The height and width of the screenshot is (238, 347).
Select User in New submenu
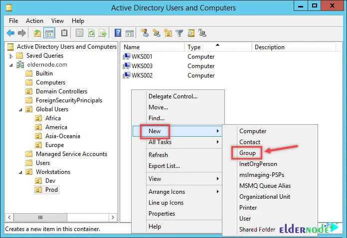click(x=245, y=218)
